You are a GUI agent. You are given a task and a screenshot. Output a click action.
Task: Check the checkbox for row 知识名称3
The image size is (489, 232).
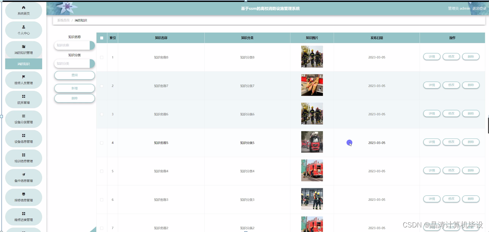click(102, 200)
